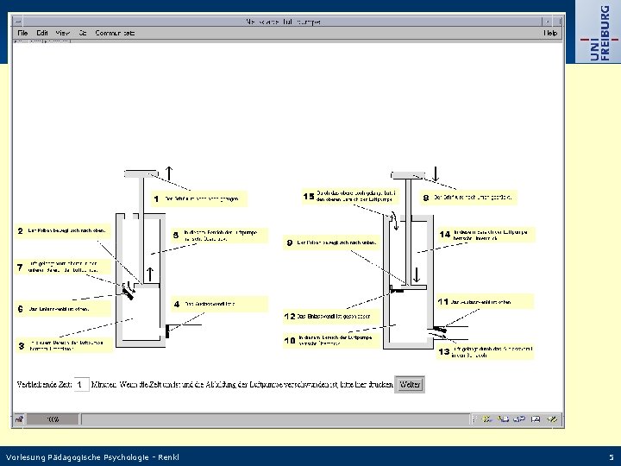The height and width of the screenshot is (466, 621).
Task: Select label 12 about the closed inlet valve
Action: (x=331, y=317)
